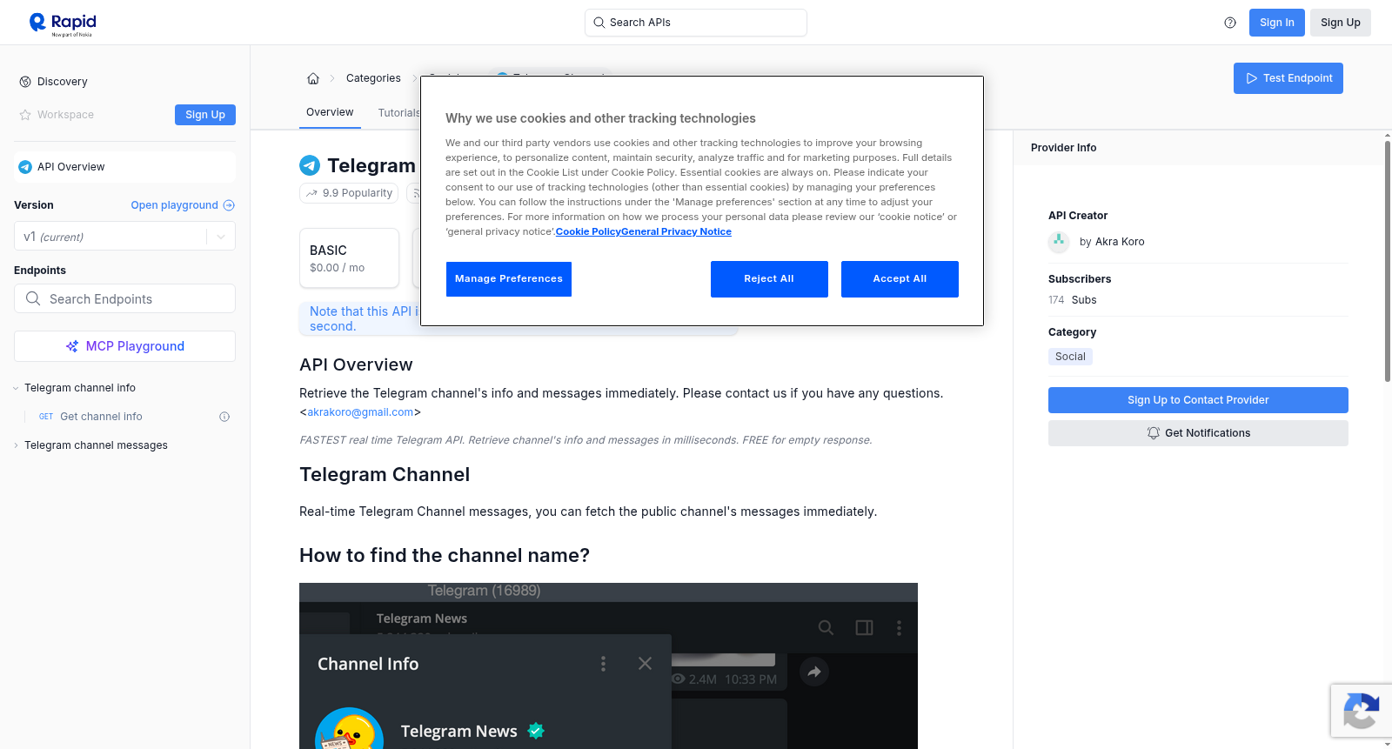Click the three-dot menu in Channel Info screenshot

pyautogui.click(x=603, y=664)
